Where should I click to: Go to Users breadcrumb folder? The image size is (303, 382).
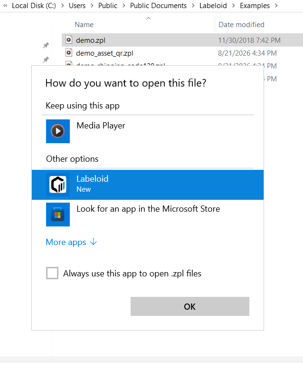(x=77, y=6)
